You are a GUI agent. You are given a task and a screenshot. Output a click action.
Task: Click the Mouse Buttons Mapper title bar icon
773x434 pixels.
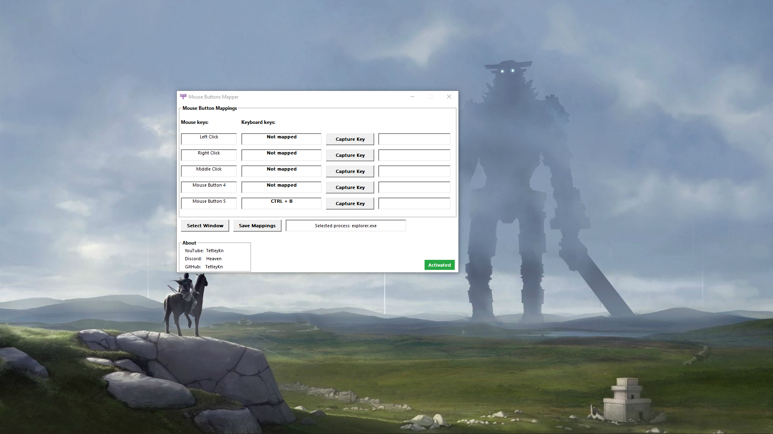pos(184,97)
